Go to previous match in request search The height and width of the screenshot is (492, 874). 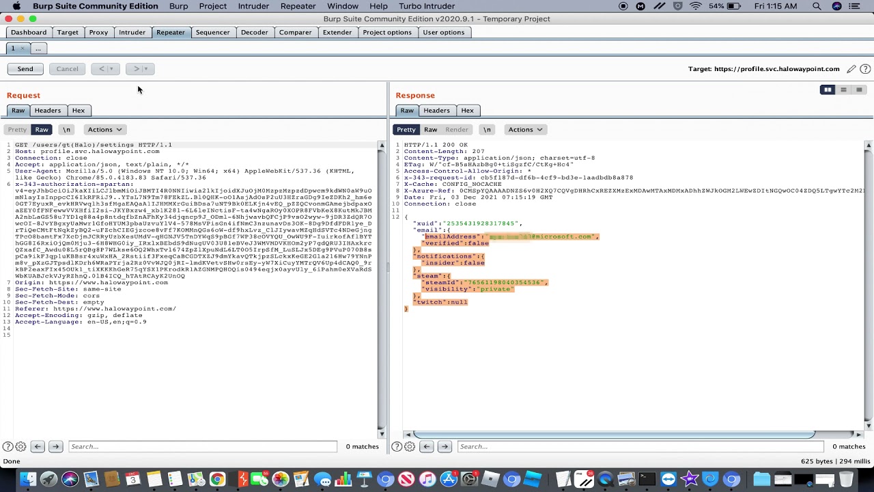point(38,447)
